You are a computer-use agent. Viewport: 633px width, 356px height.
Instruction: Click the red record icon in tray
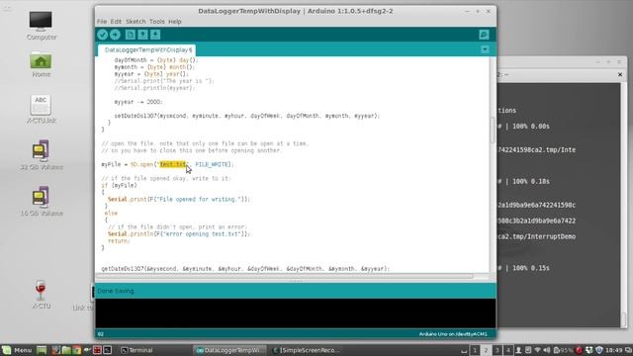pyautogui.click(x=579, y=350)
